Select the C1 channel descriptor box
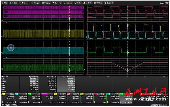The image size is (170, 107). coord(8,98)
